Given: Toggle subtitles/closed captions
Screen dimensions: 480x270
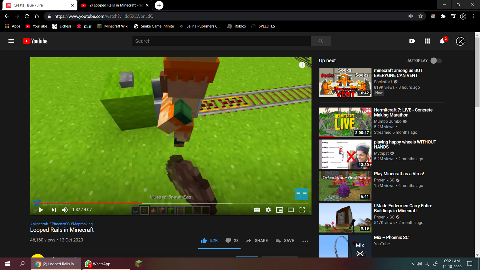Looking at the screenshot, I should [x=257, y=210].
